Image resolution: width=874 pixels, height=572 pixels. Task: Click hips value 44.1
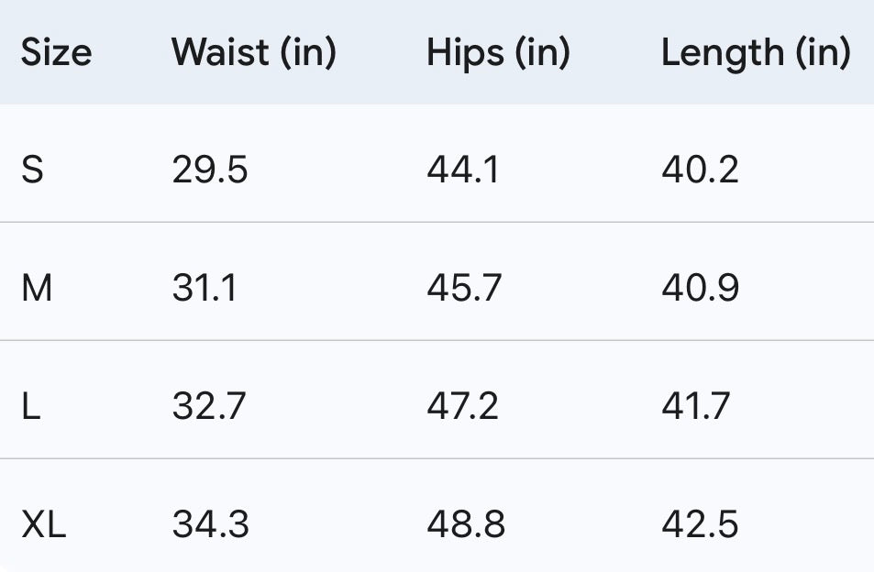463,170
